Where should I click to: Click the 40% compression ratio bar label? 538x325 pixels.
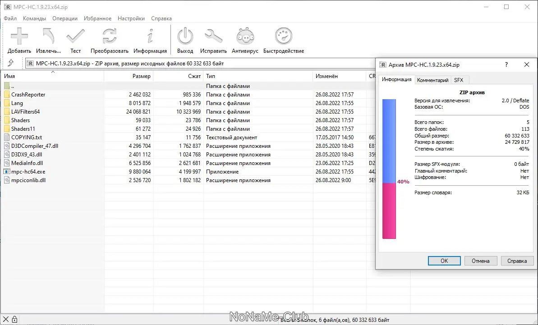tap(403, 182)
